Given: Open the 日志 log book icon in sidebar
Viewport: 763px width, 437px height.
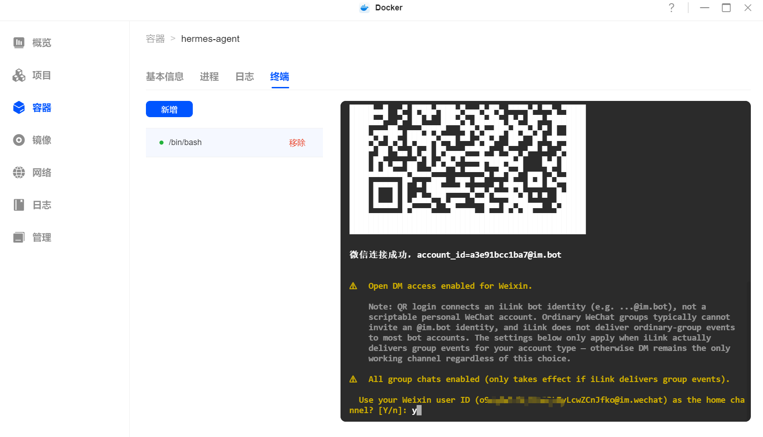Looking at the screenshot, I should coord(19,205).
